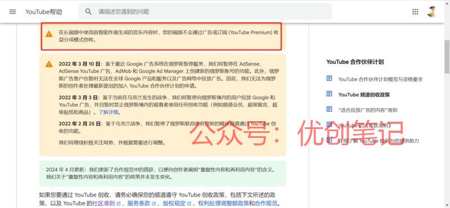Click the warning icon beside 2022 年 3 月 10 日
Viewport: 450px width, 208px height.
(49, 64)
